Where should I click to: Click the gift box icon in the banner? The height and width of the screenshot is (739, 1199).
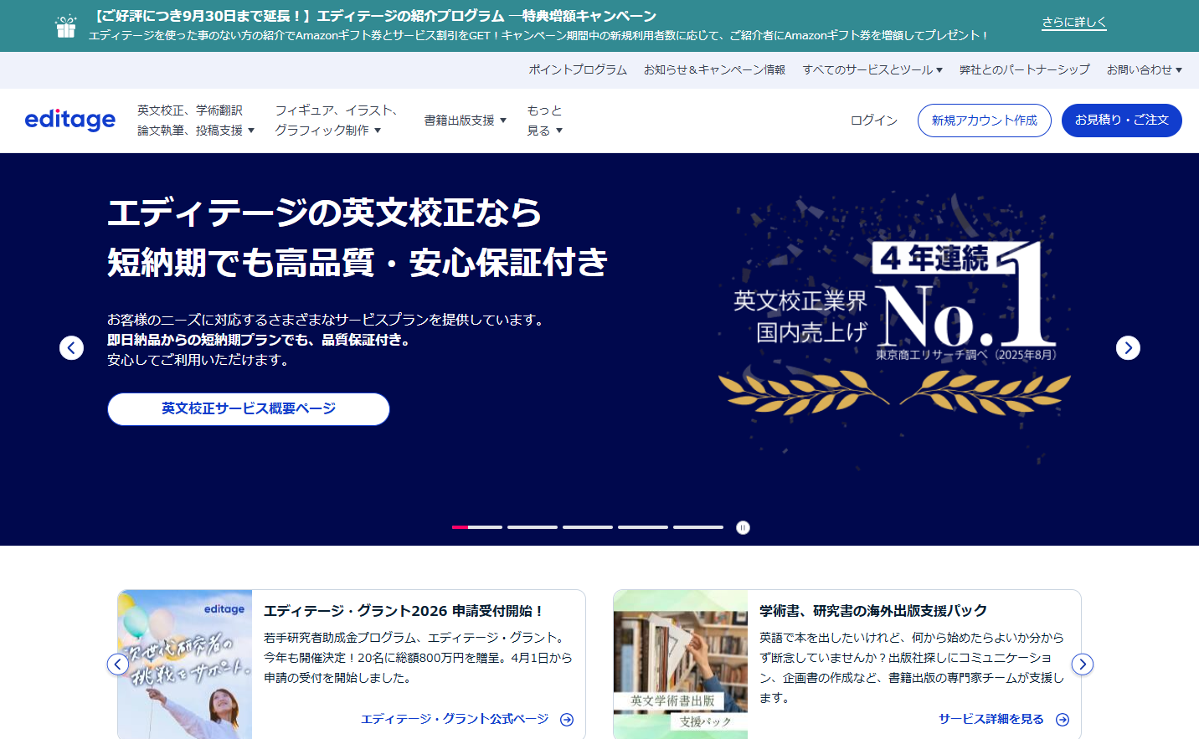click(x=66, y=27)
